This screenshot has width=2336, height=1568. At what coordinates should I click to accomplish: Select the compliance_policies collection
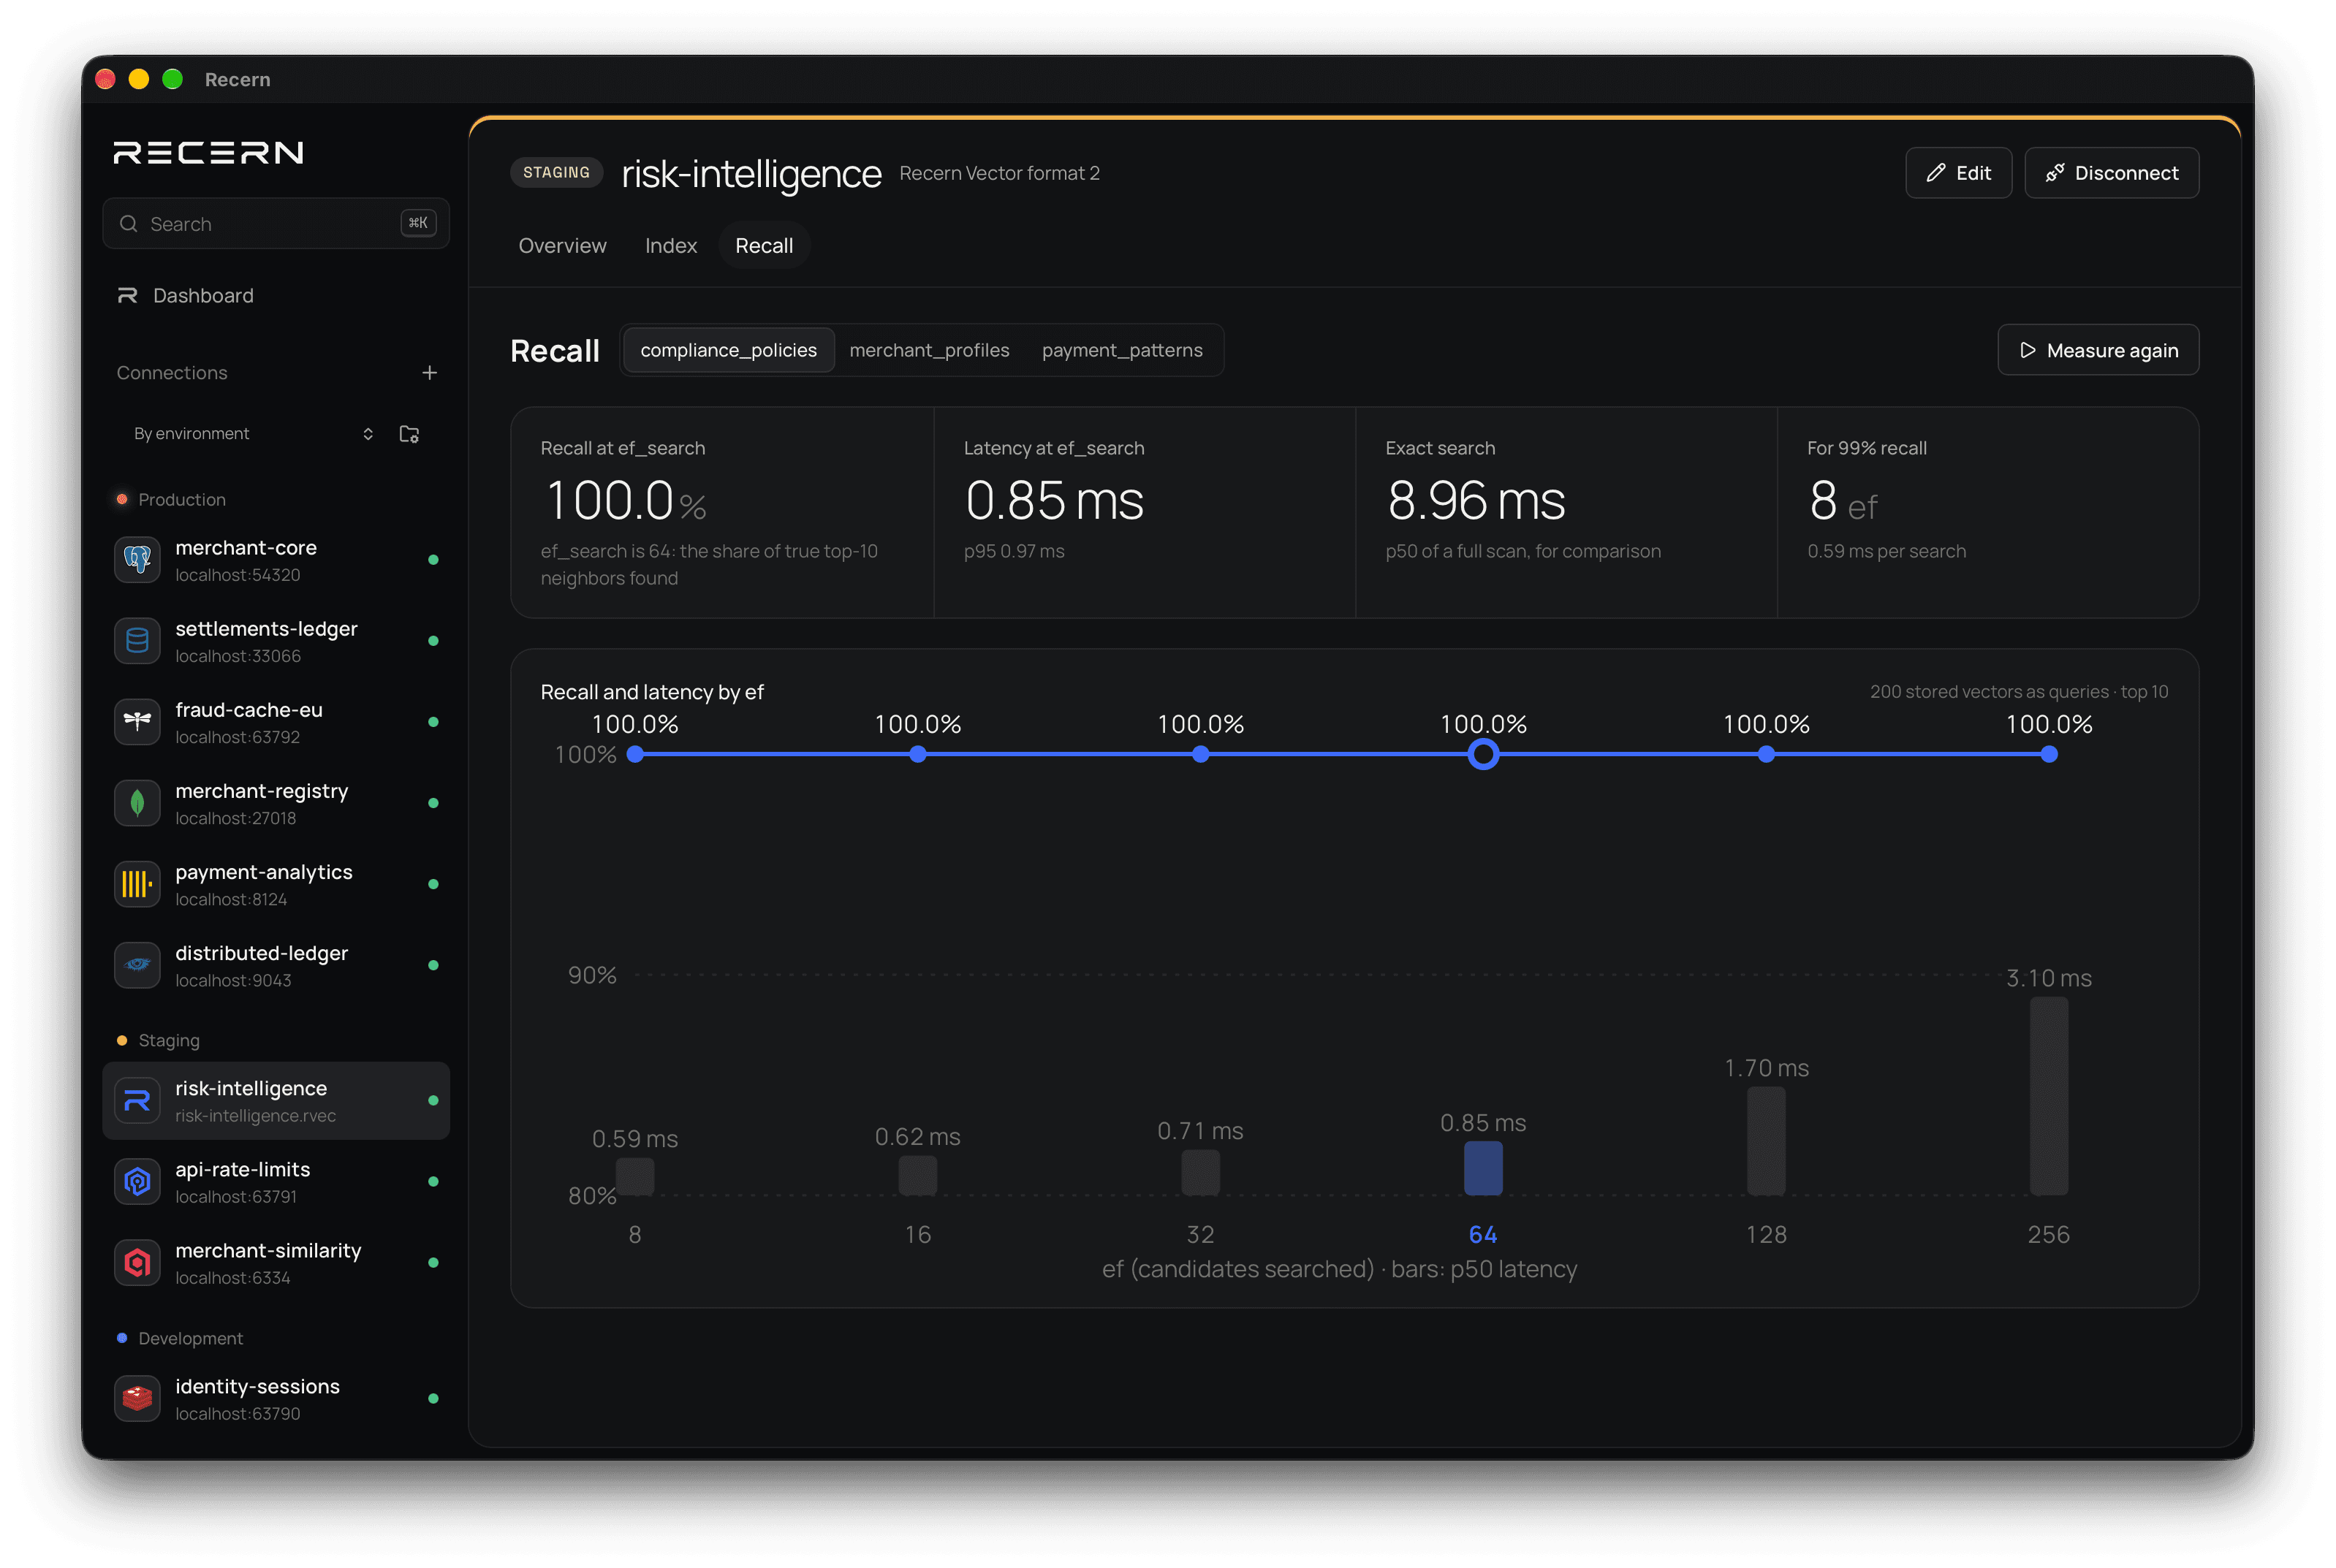pos(728,350)
